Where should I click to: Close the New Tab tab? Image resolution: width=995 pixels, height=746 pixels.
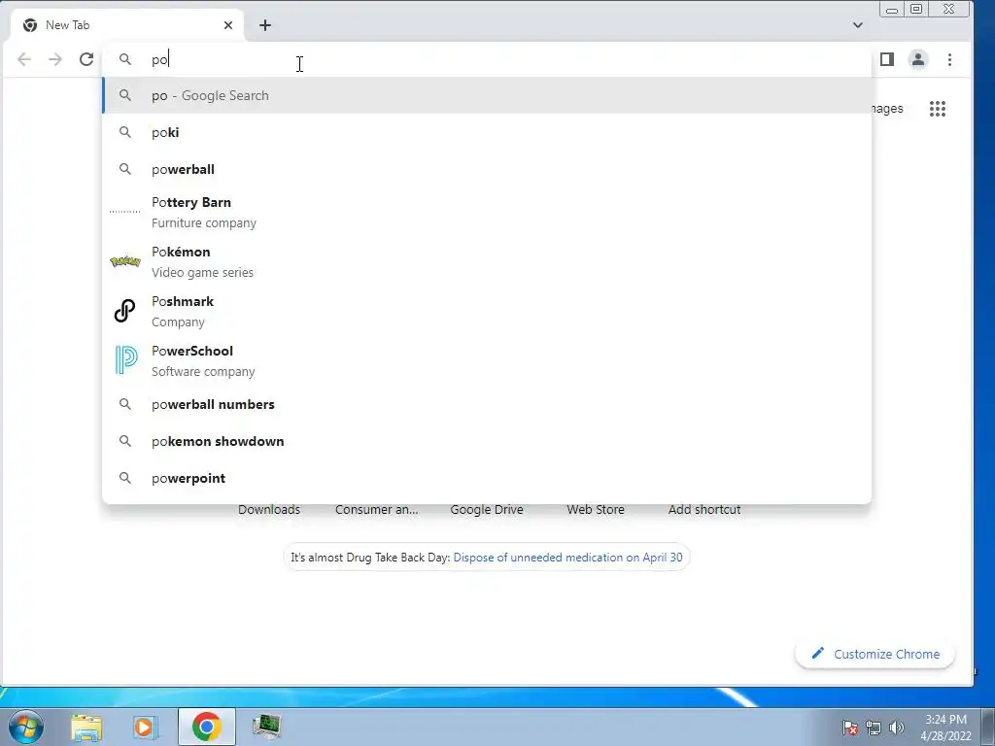(228, 25)
